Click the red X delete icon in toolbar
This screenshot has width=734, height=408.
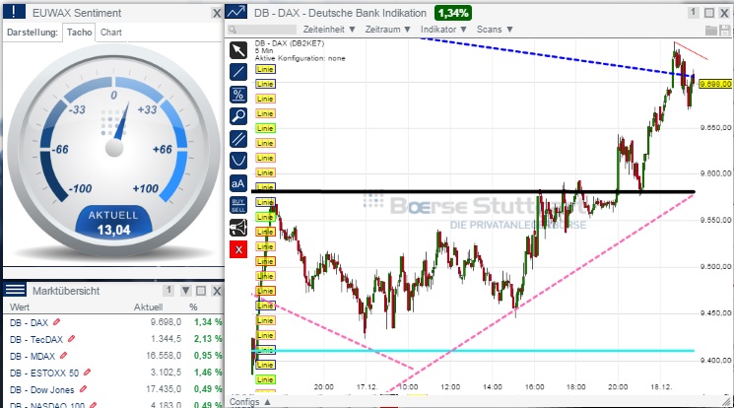click(x=238, y=249)
